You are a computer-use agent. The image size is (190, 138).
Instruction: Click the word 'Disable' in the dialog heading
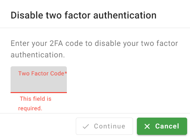(x=27, y=15)
